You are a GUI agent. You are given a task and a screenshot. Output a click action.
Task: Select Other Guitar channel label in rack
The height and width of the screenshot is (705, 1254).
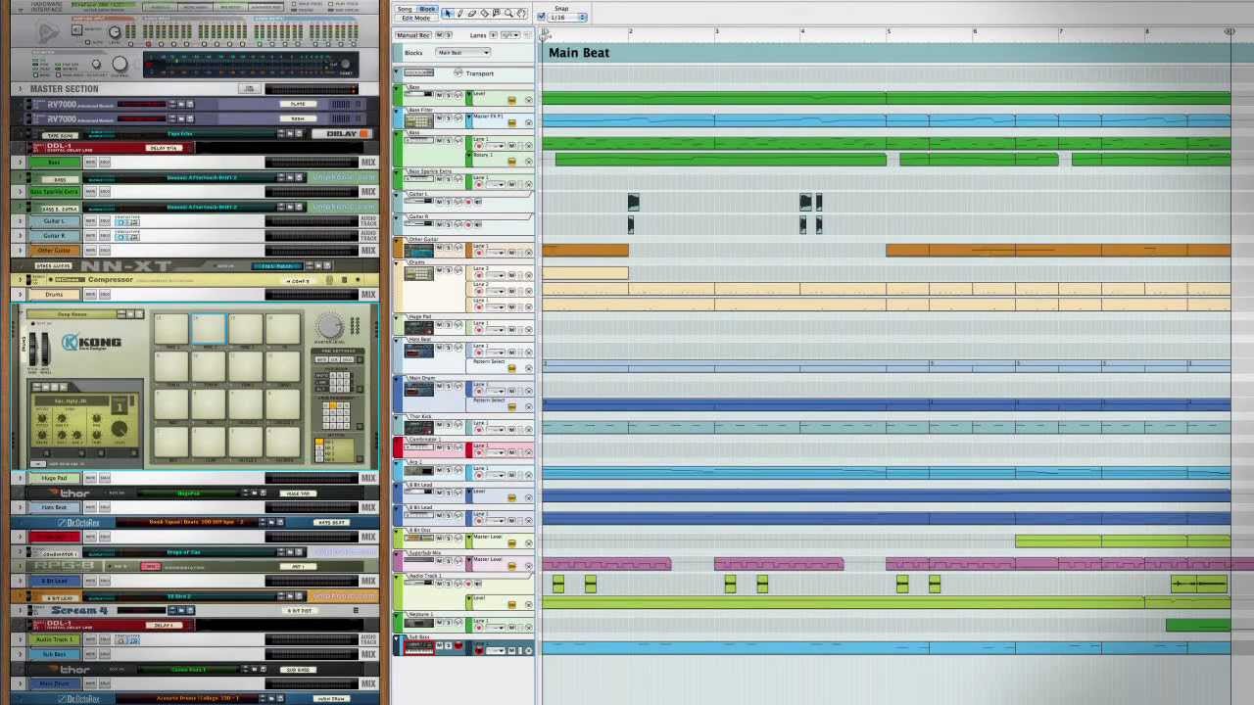55,251
